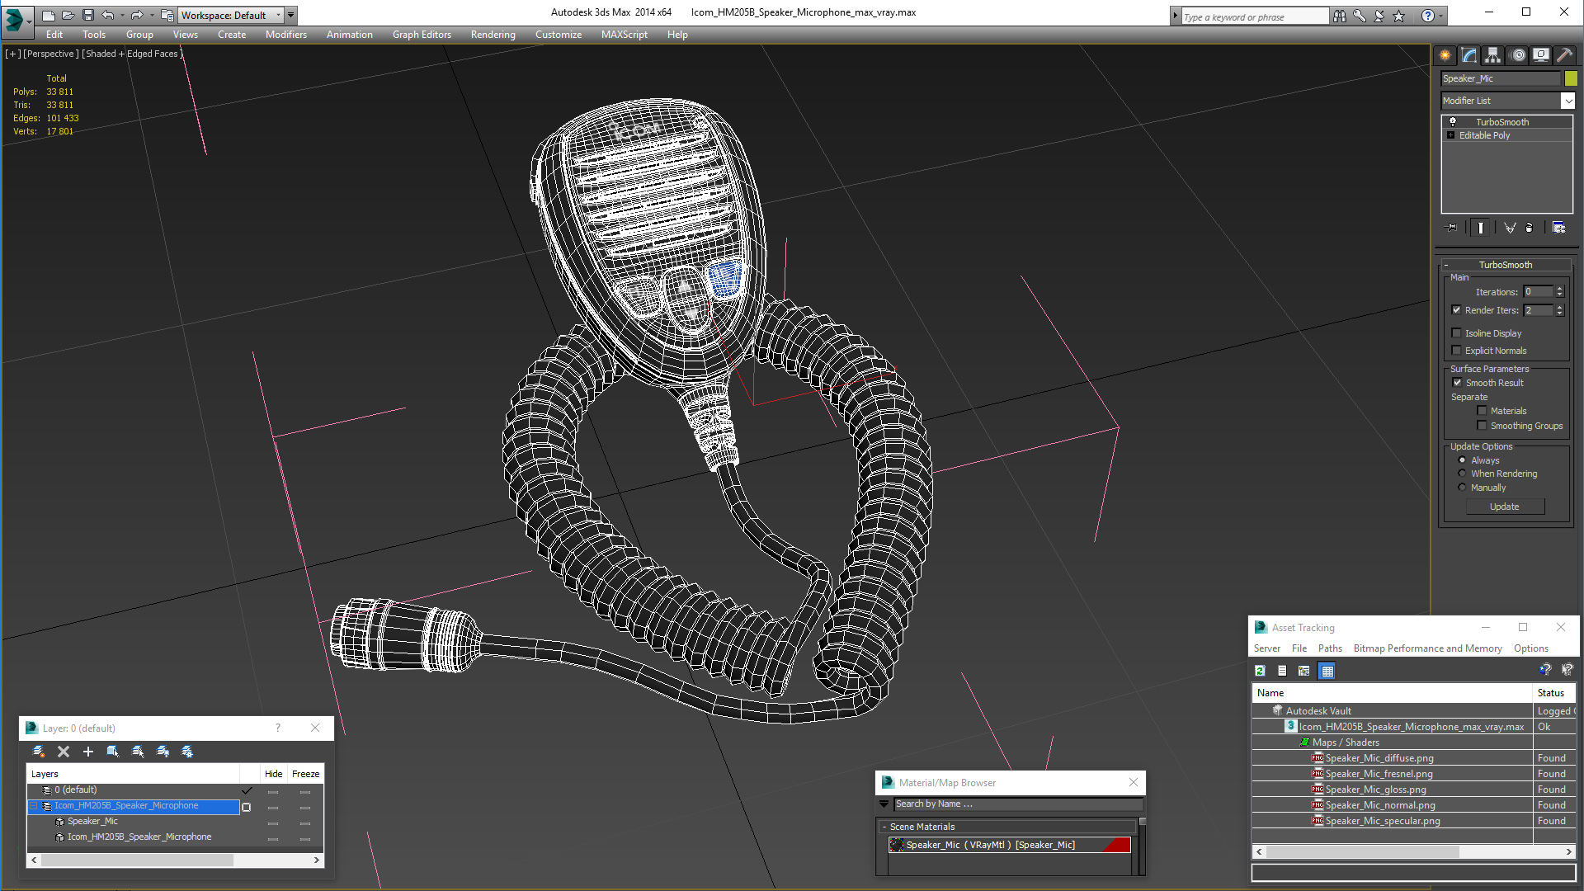This screenshot has width=1584, height=891.
Task: Click Highlight Selected Objects' Layers icon
Action: click(138, 752)
